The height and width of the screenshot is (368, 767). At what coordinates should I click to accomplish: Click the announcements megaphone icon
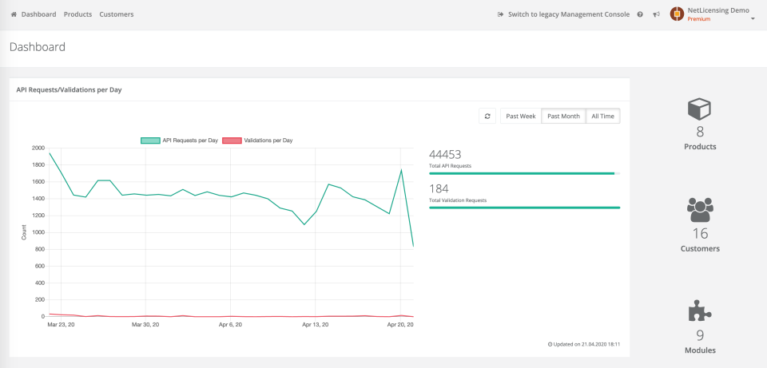tap(656, 14)
